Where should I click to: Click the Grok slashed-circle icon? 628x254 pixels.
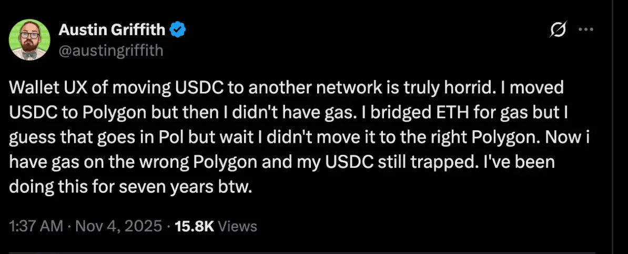coord(558,31)
